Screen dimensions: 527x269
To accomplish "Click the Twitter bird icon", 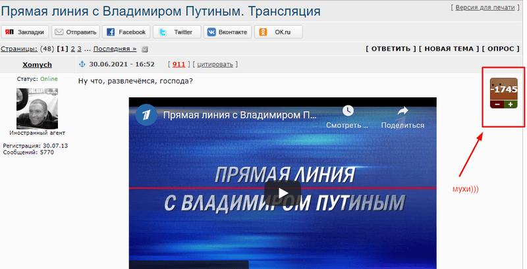I will tap(163, 32).
